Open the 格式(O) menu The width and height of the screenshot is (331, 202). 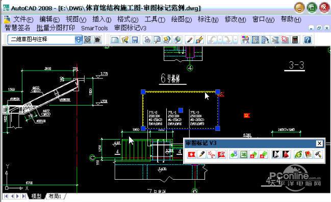[128, 19]
